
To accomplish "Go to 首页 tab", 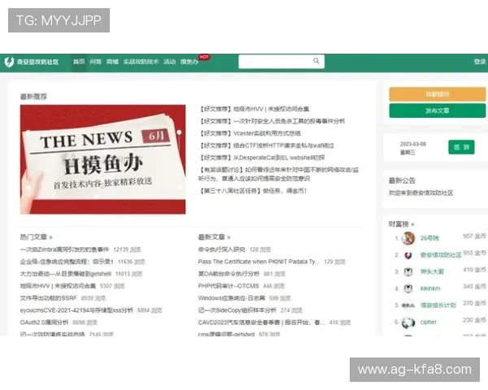I will (x=79, y=62).
